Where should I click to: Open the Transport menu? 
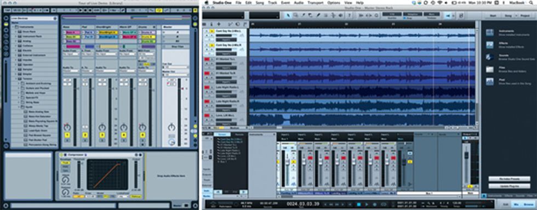click(315, 2)
